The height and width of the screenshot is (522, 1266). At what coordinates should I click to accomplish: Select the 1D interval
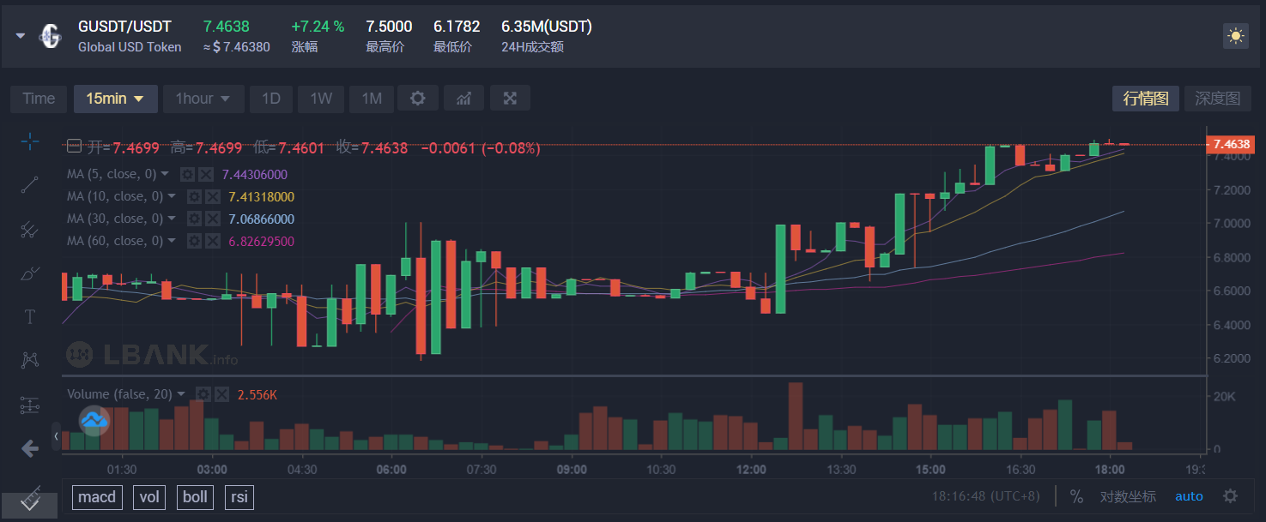(271, 99)
